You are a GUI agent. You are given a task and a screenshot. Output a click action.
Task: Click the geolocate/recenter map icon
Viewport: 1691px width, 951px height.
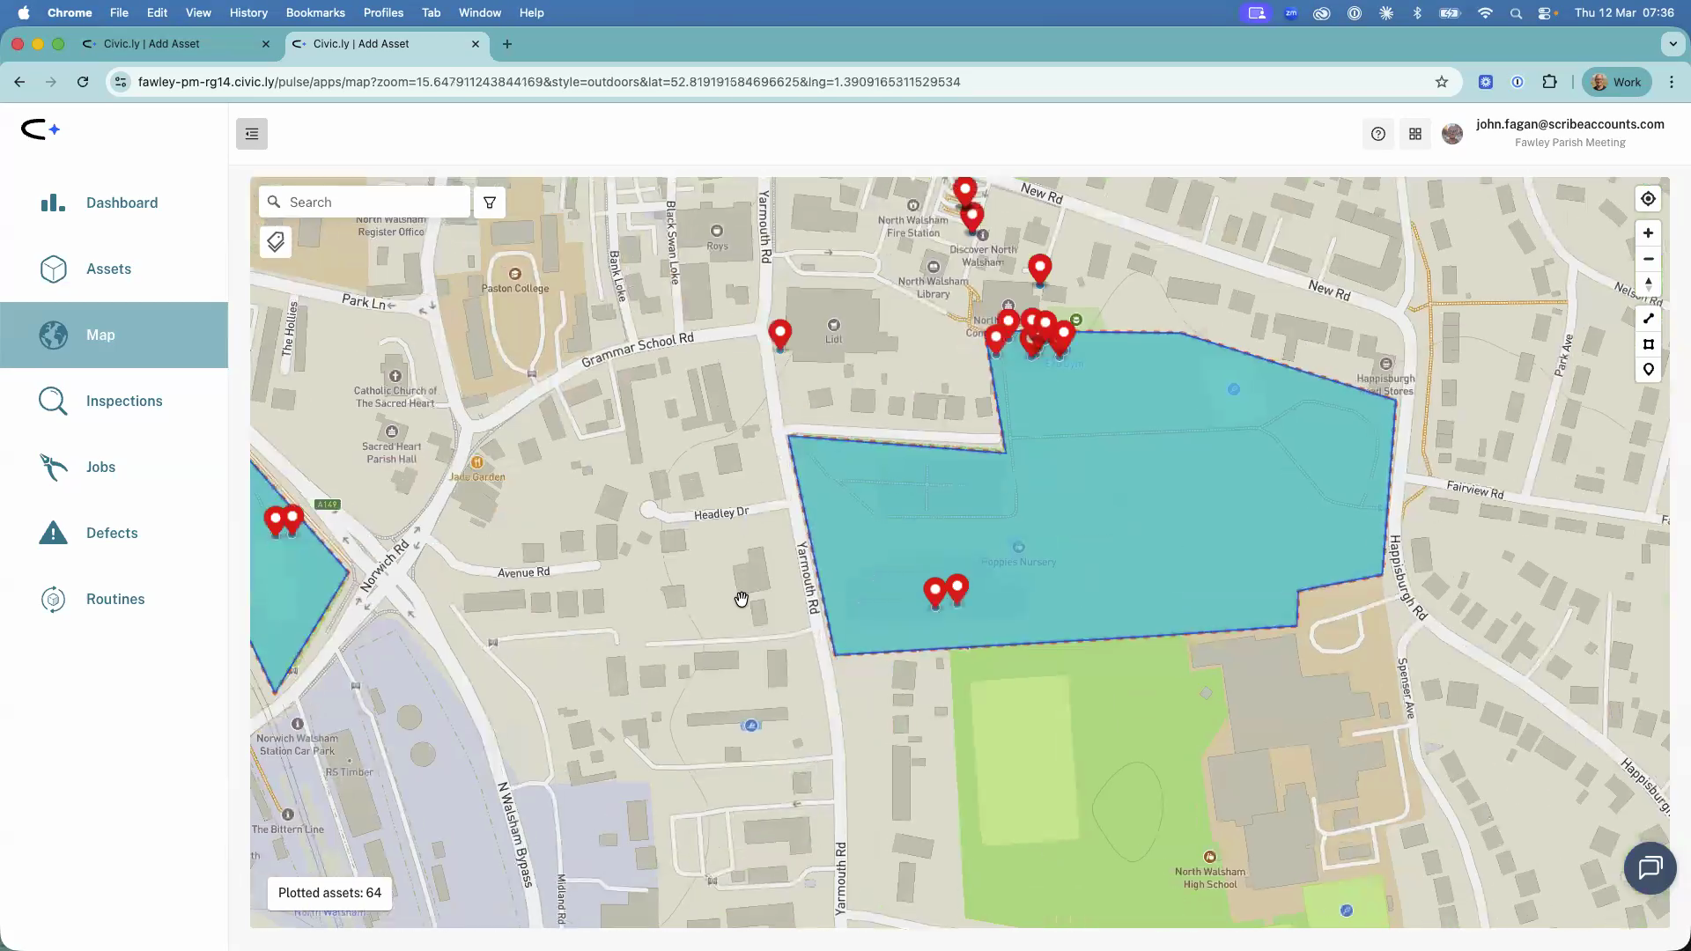1648,198
